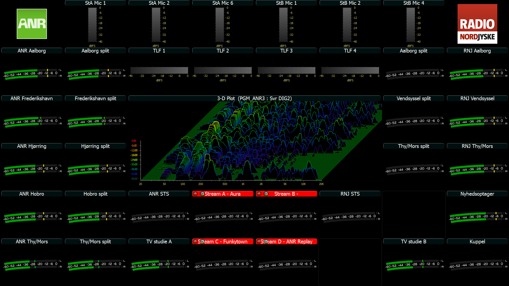Click the refresh icon on Stream B
Viewport: 509px width, 286px height.
(266, 194)
